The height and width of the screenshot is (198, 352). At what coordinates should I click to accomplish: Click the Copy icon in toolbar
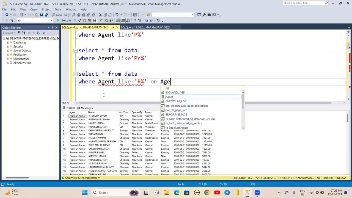(105, 15)
